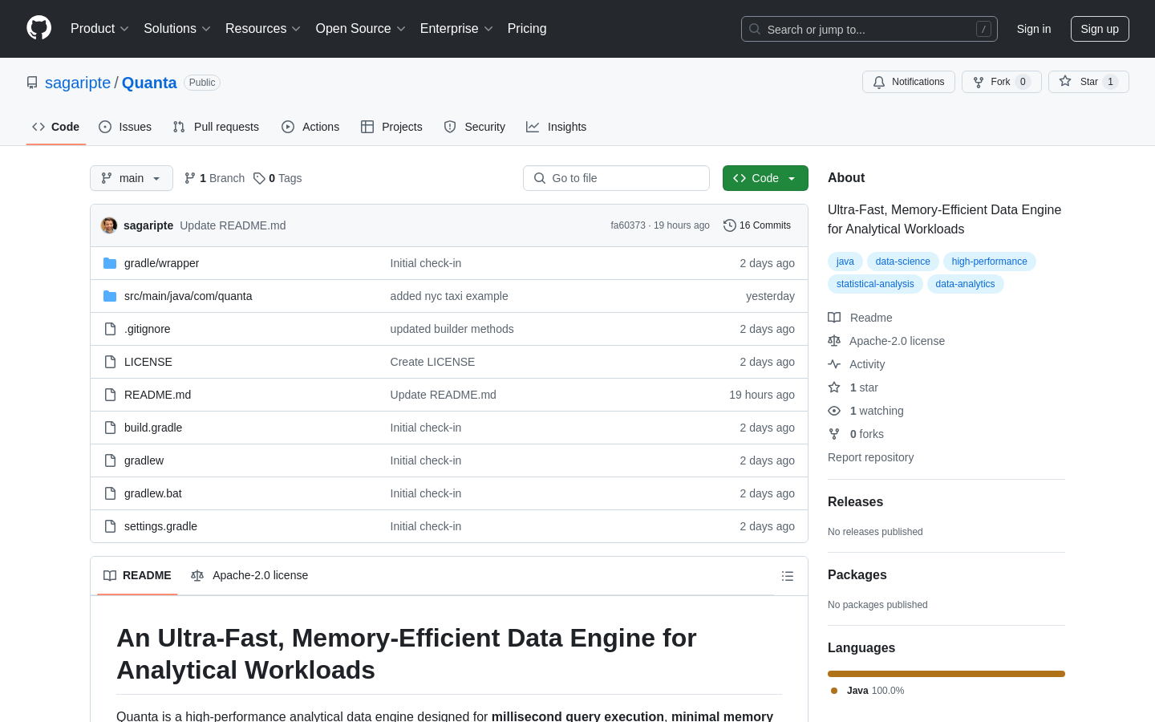
Task: Click the star icon next to 1 star
Action: click(834, 387)
